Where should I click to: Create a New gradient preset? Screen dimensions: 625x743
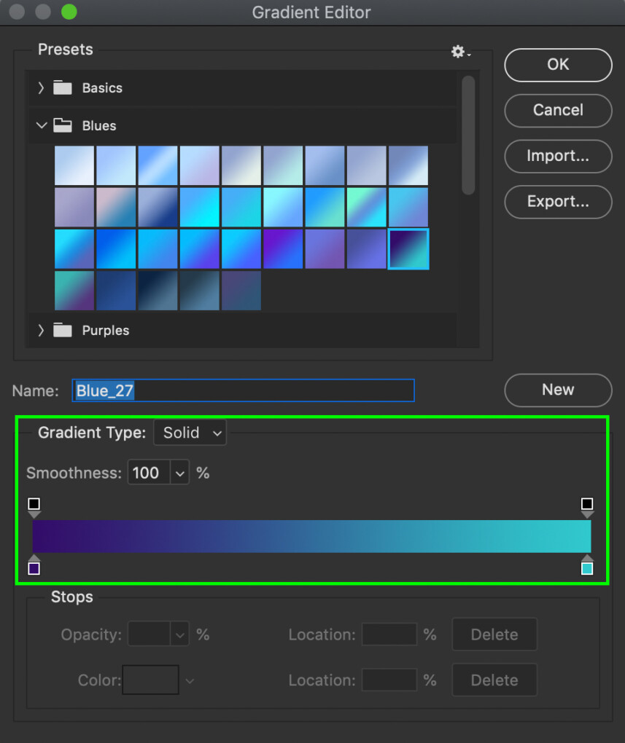click(x=558, y=390)
